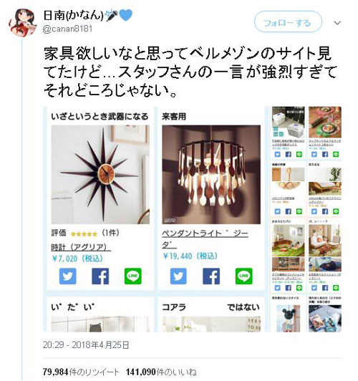Click the five-star rating of the clock
Screen dimensions: 358x381
pos(84,234)
